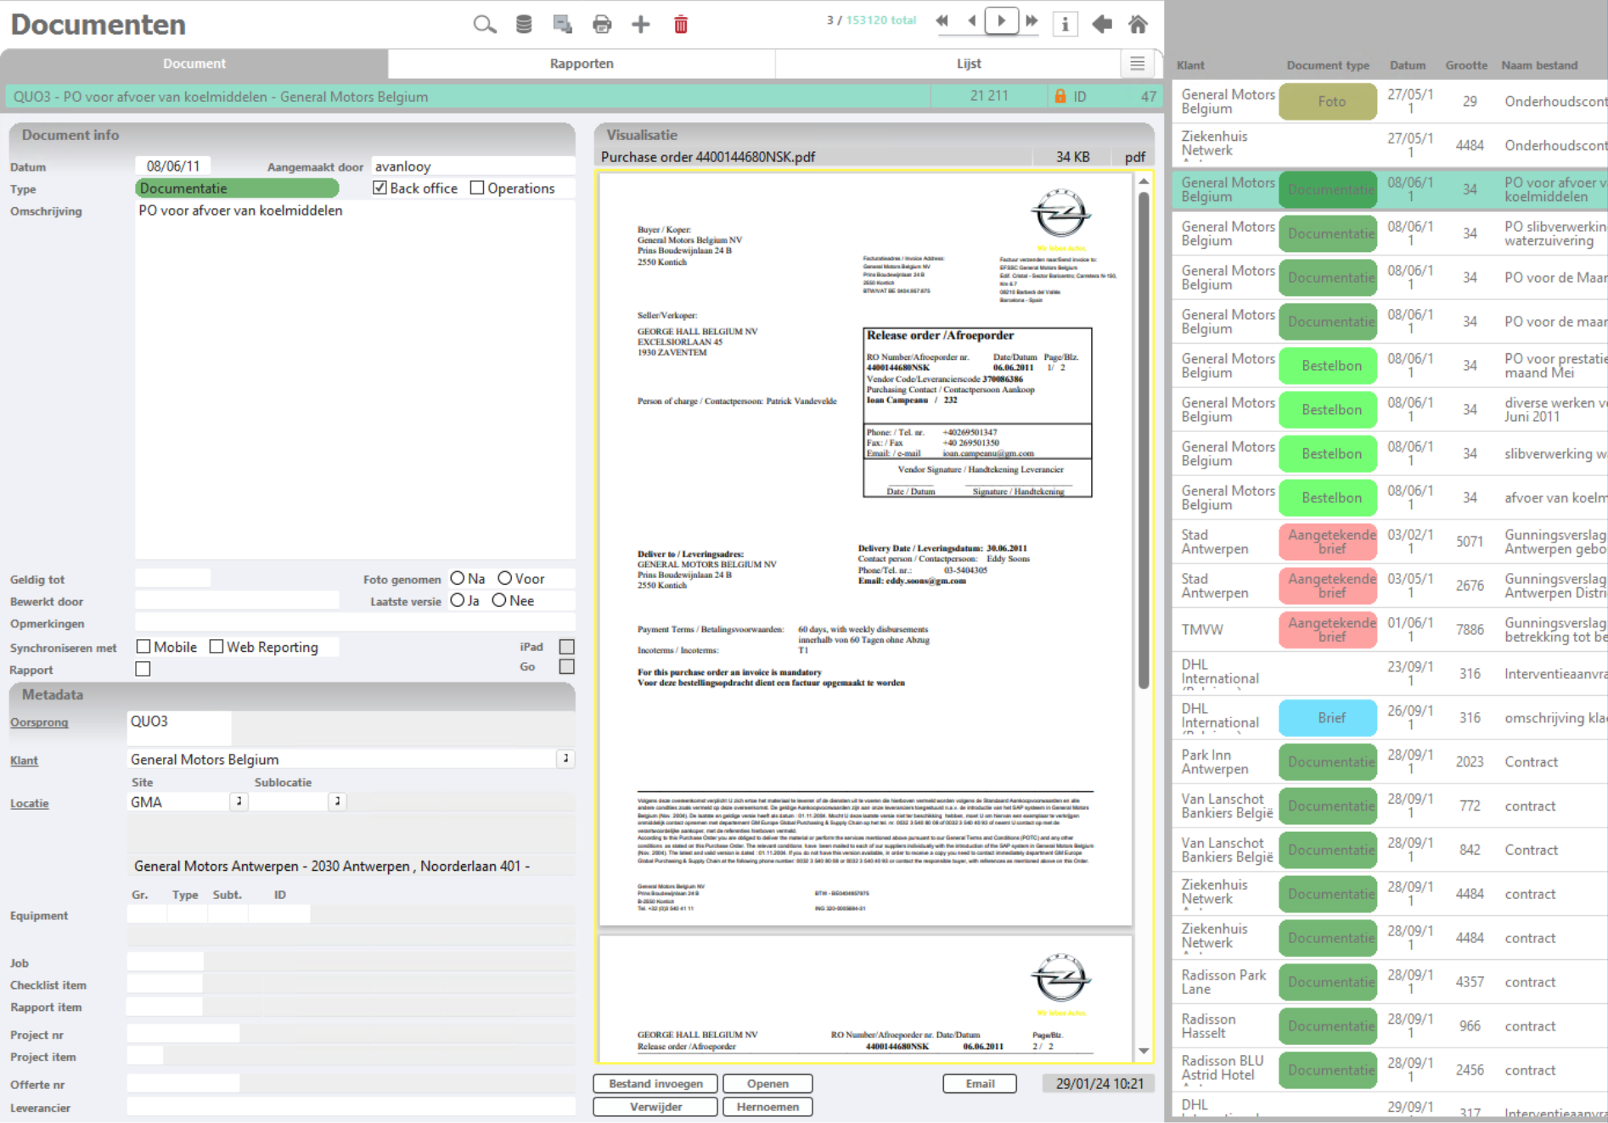Tick the Rapport checkbox
Image resolution: width=1608 pixels, height=1123 pixels.
pyautogui.click(x=143, y=669)
